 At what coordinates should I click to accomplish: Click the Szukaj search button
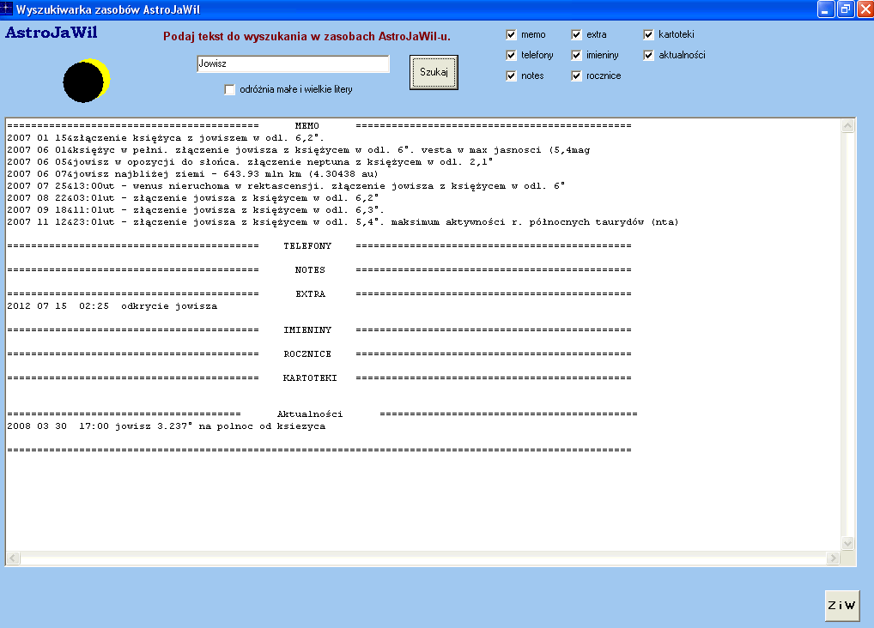434,72
